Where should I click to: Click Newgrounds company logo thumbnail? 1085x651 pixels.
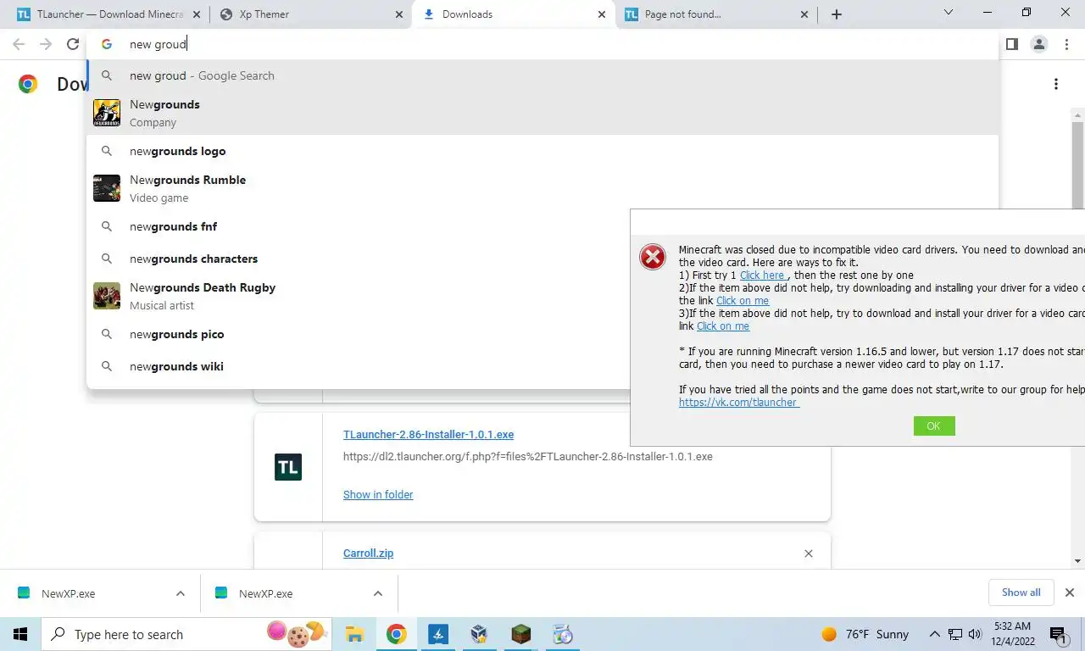point(107,113)
